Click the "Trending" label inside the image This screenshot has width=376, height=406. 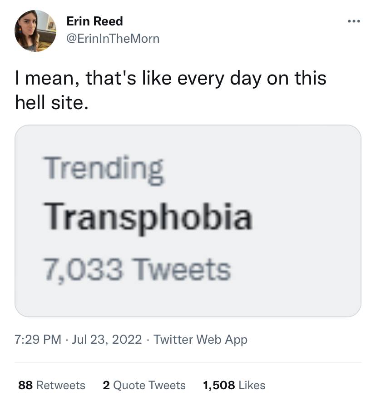pos(104,169)
